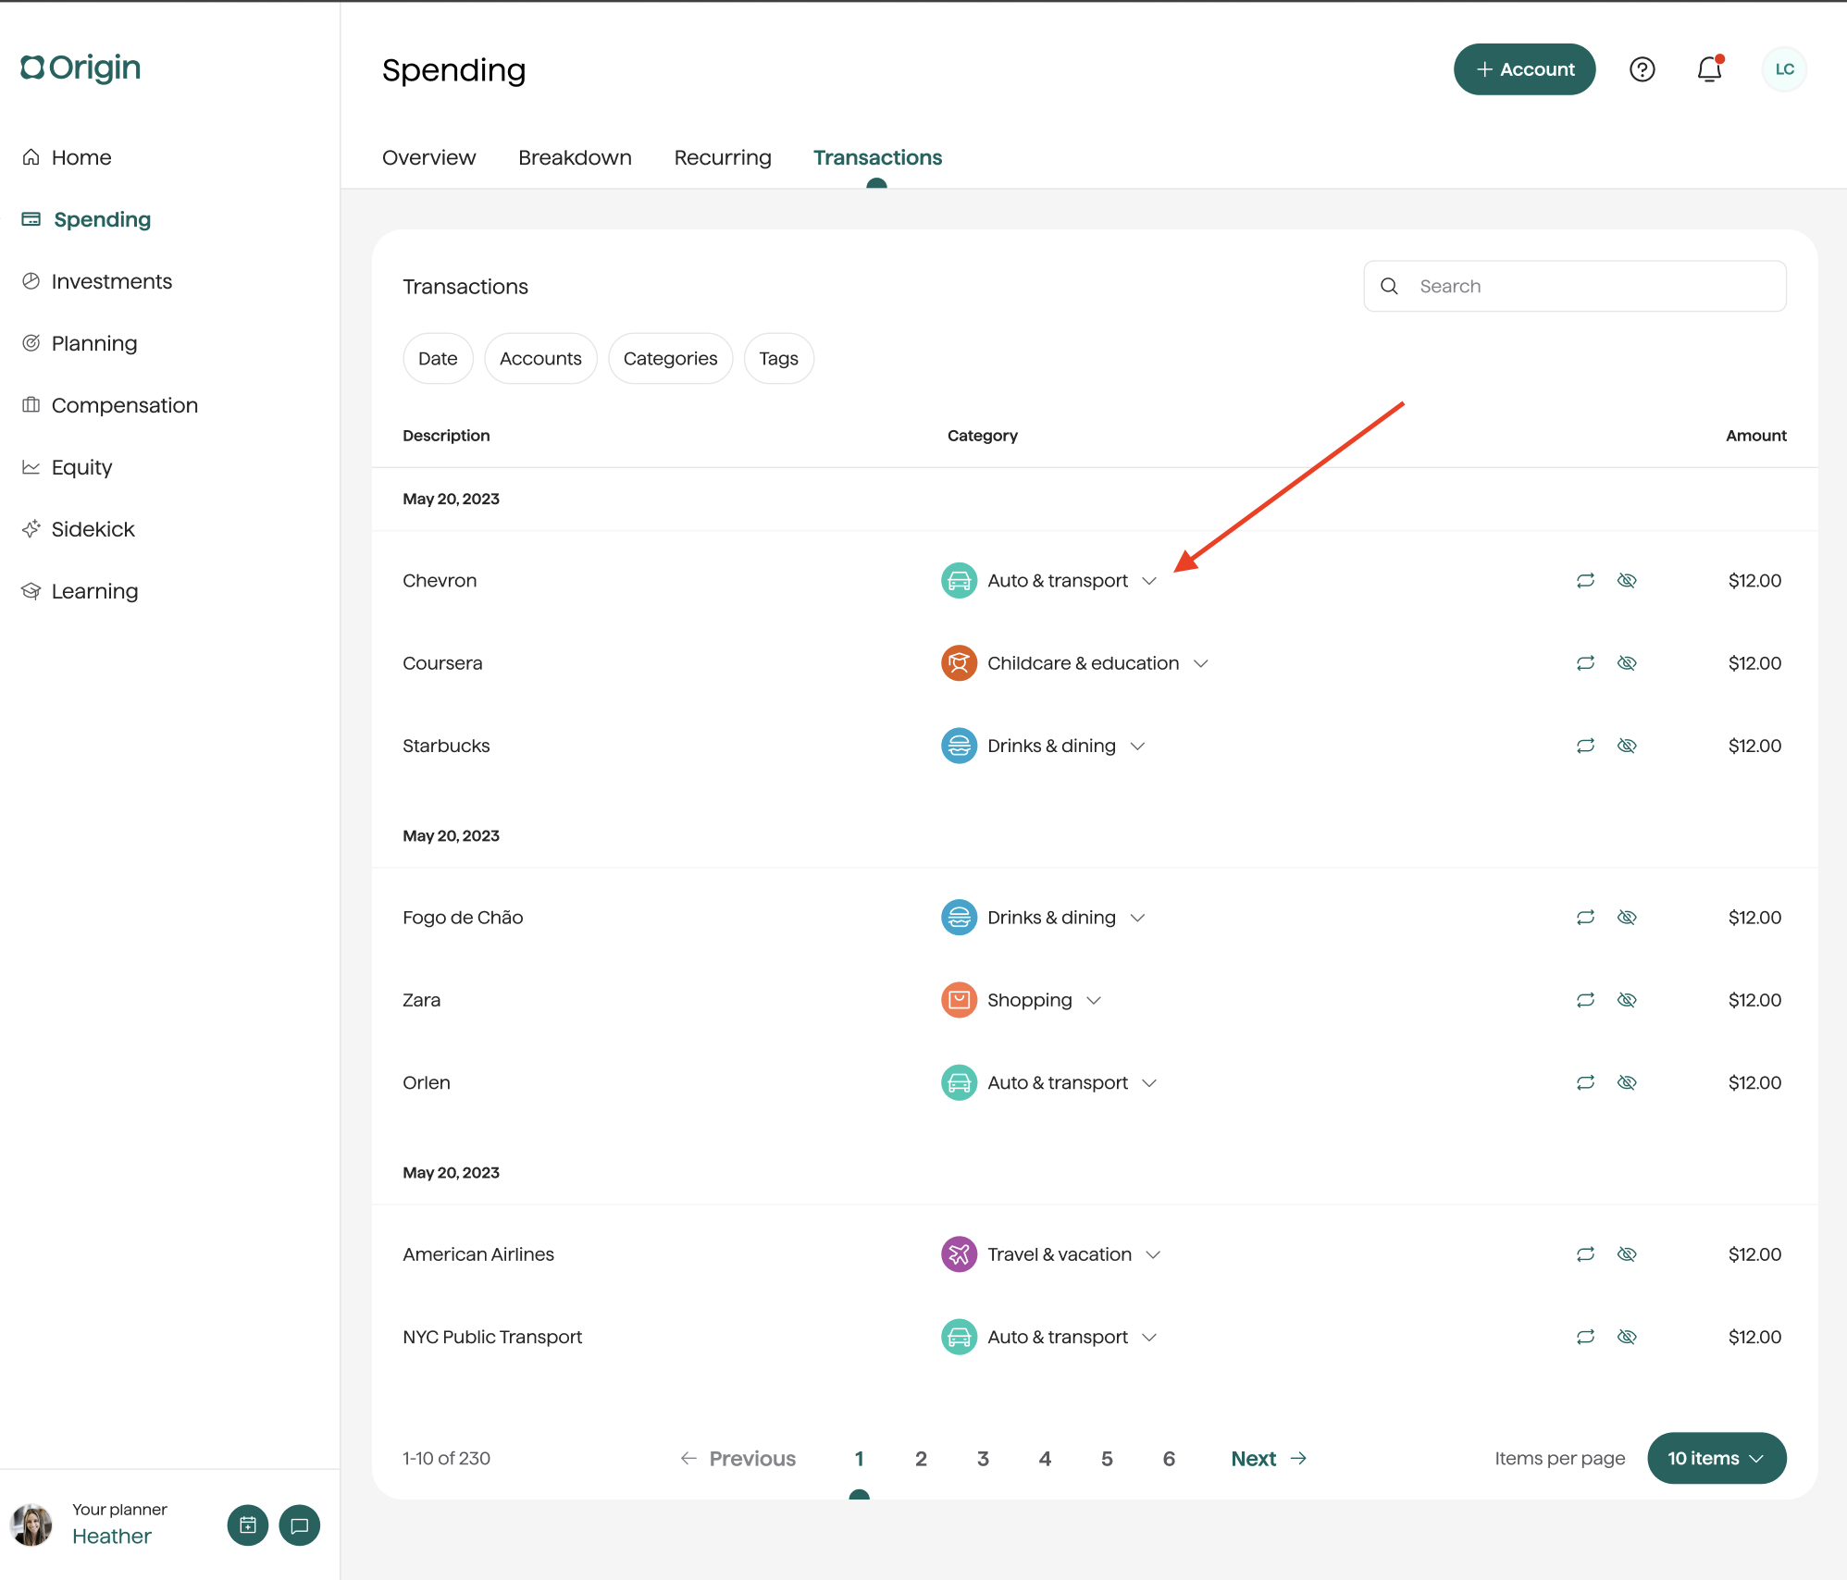
Task: Toggle visibility of Zara transaction
Action: (1627, 1000)
